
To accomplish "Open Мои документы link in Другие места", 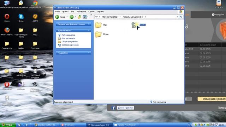I will [68, 38].
